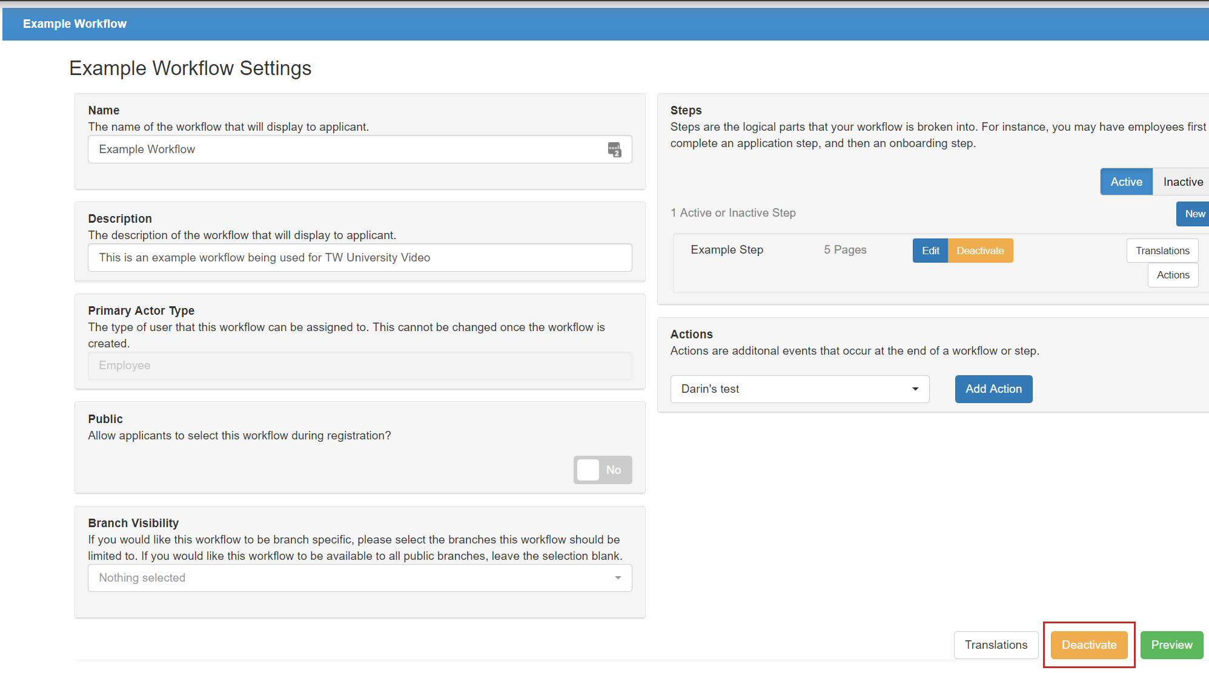Click the password manager icon in Name field
The image size is (1209, 673).
point(614,149)
